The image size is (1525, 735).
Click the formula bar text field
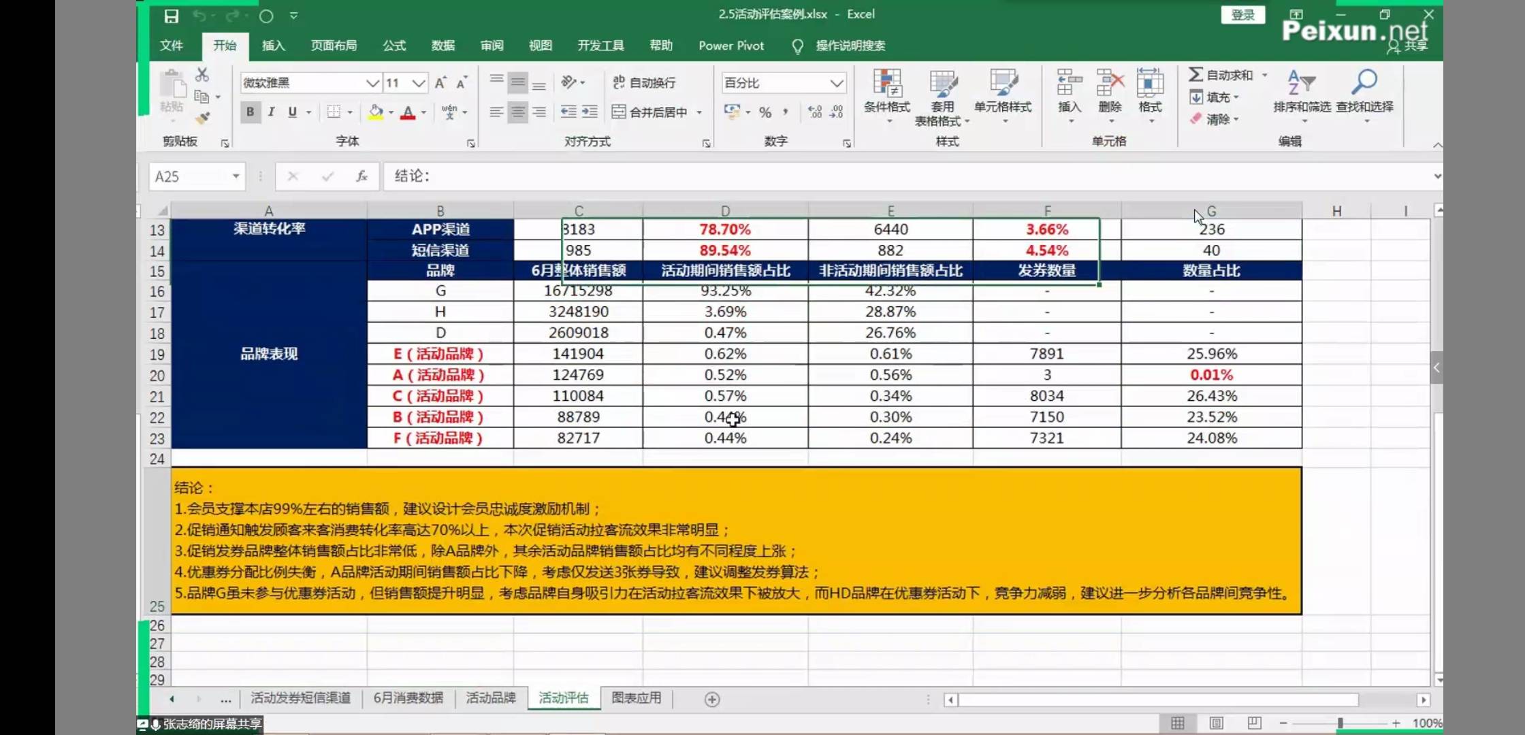coord(885,176)
